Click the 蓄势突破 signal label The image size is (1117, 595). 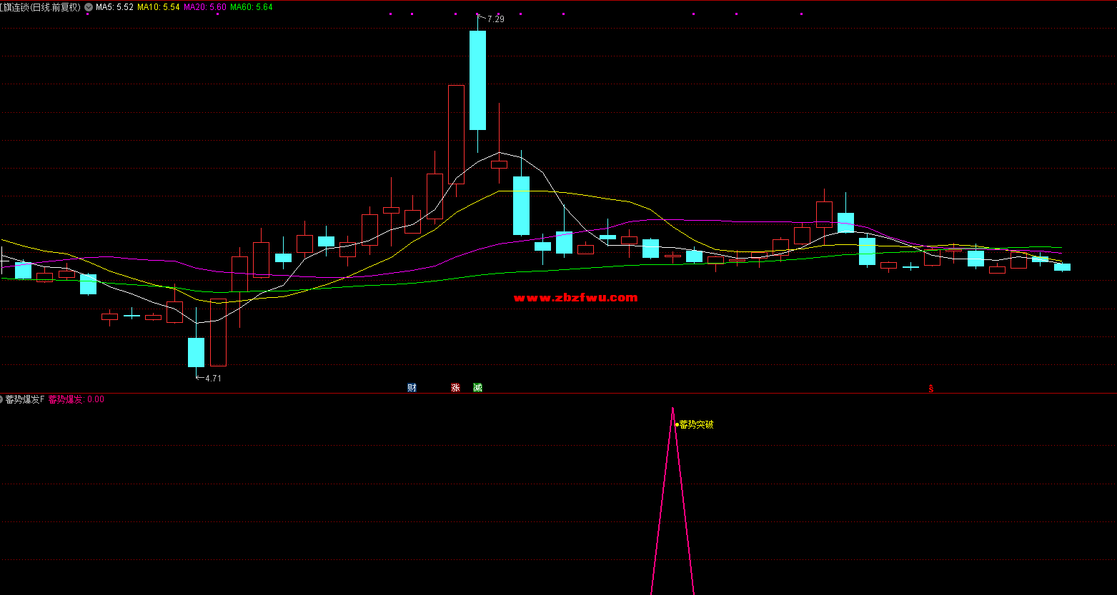(x=696, y=425)
